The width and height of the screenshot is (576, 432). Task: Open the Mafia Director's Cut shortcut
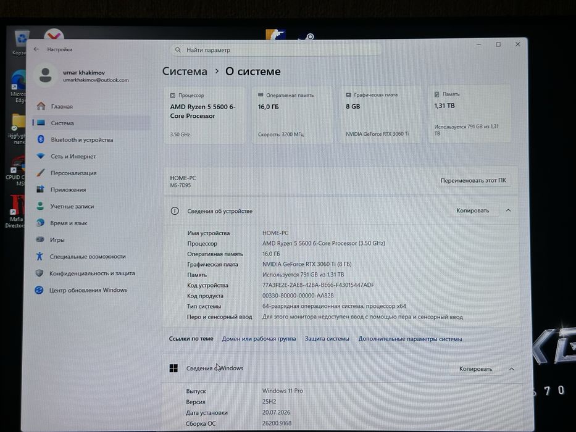tap(17, 211)
